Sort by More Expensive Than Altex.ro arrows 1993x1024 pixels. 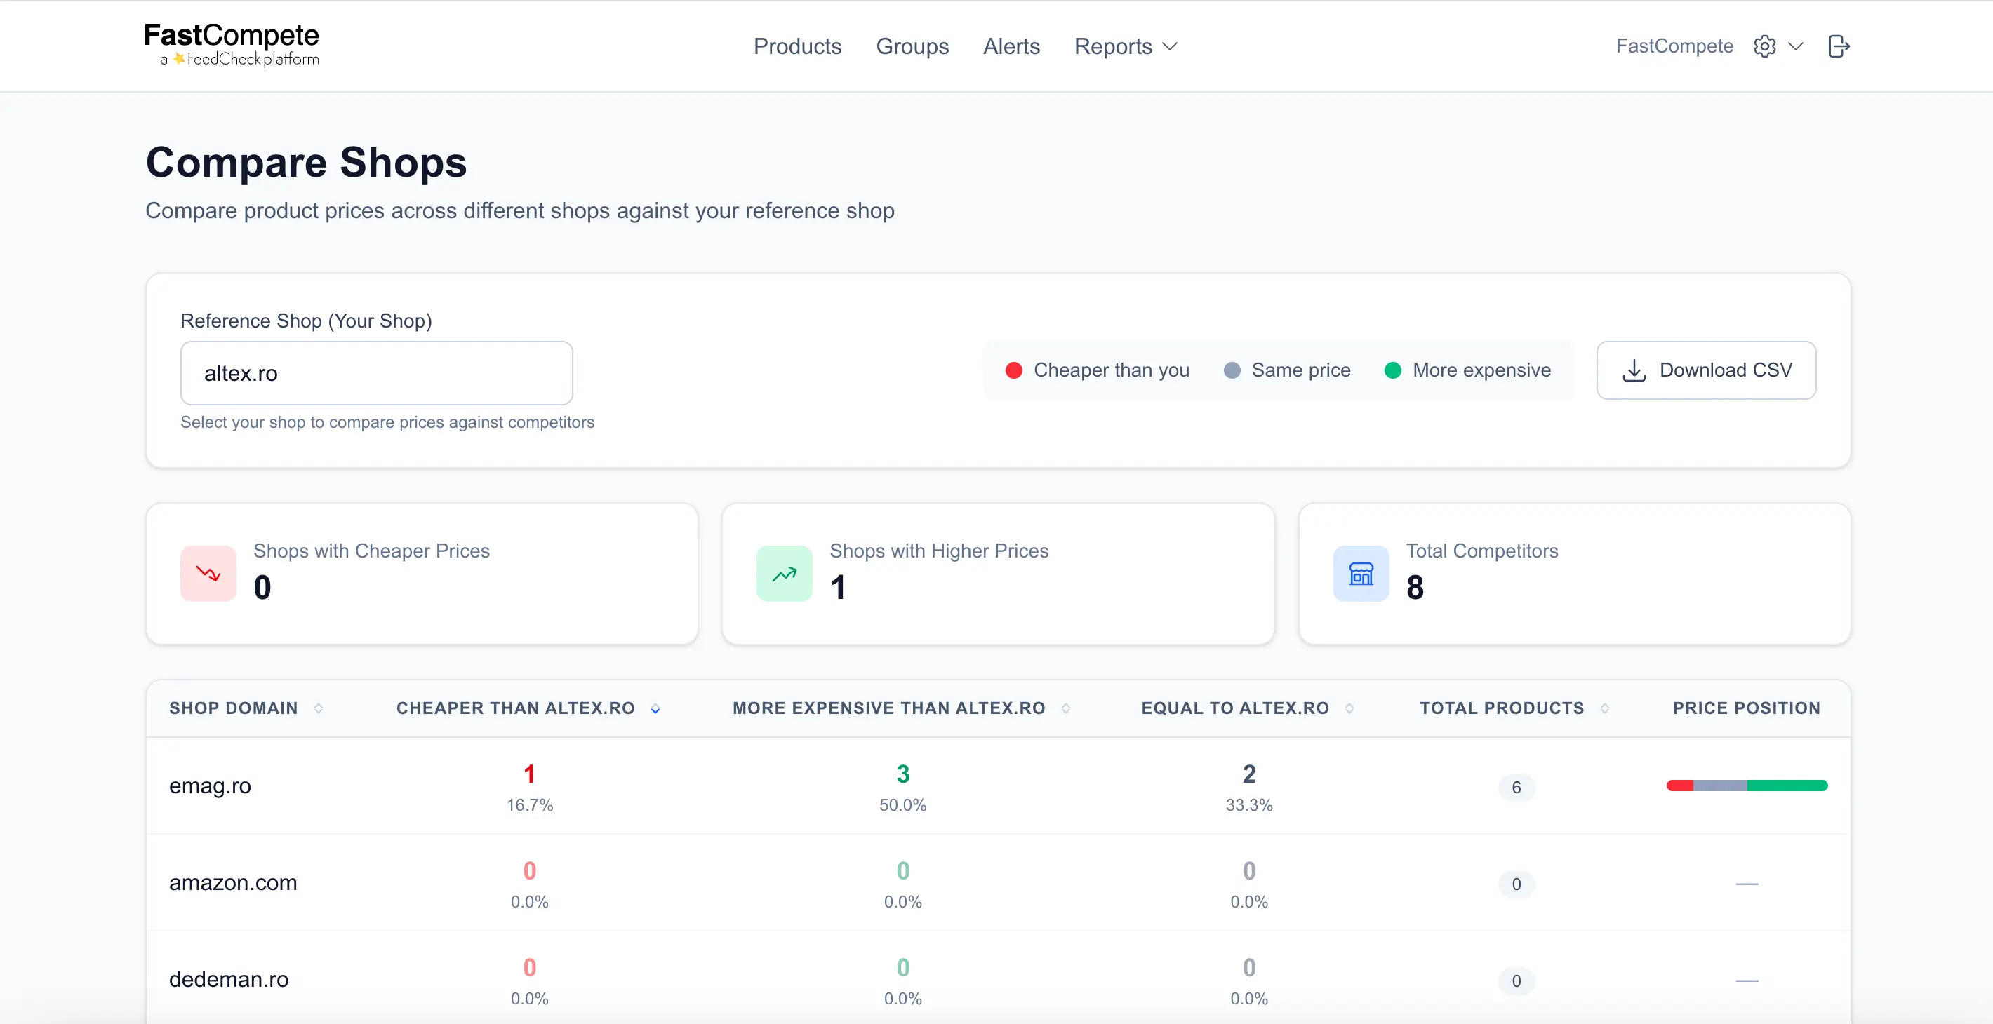click(x=1066, y=708)
